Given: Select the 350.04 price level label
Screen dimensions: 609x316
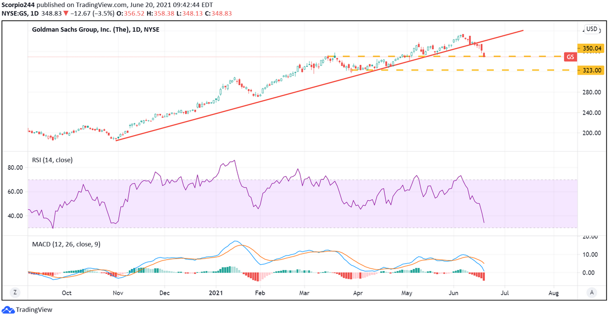Looking at the screenshot, I should click(x=591, y=48).
